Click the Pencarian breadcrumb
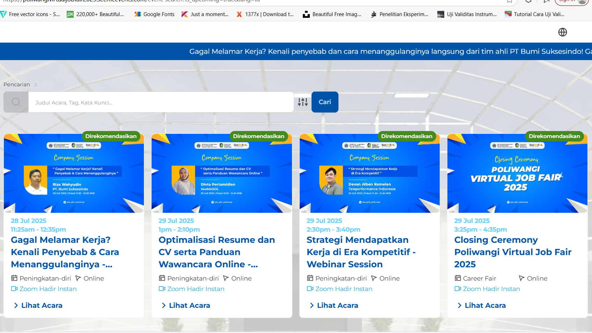Image resolution: width=592 pixels, height=333 pixels. (x=17, y=85)
